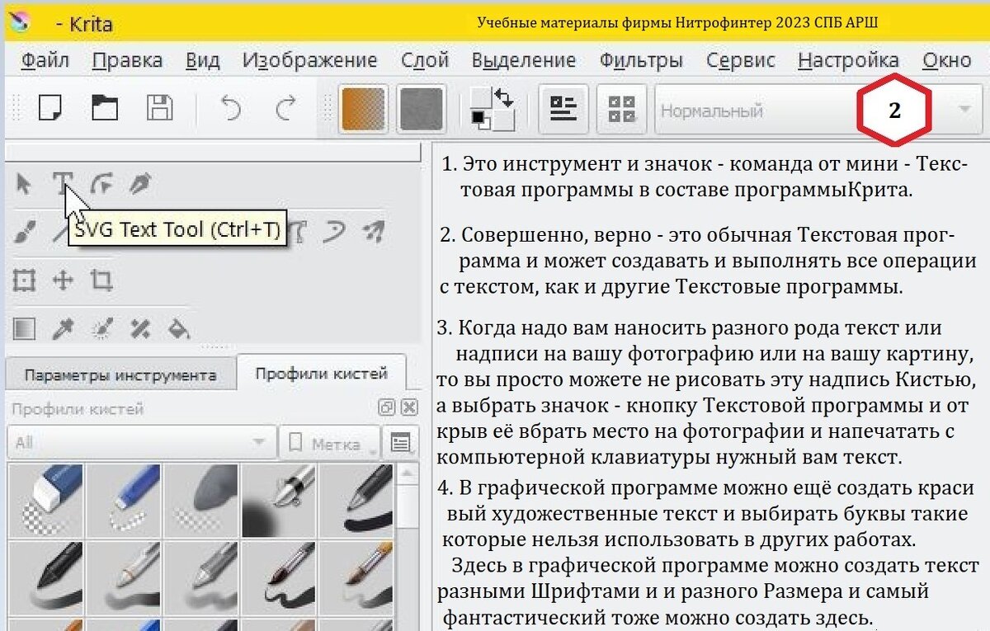The image size is (990, 631).
Task: Open the Файл menu
Action: pyautogui.click(x=45, y=60)
